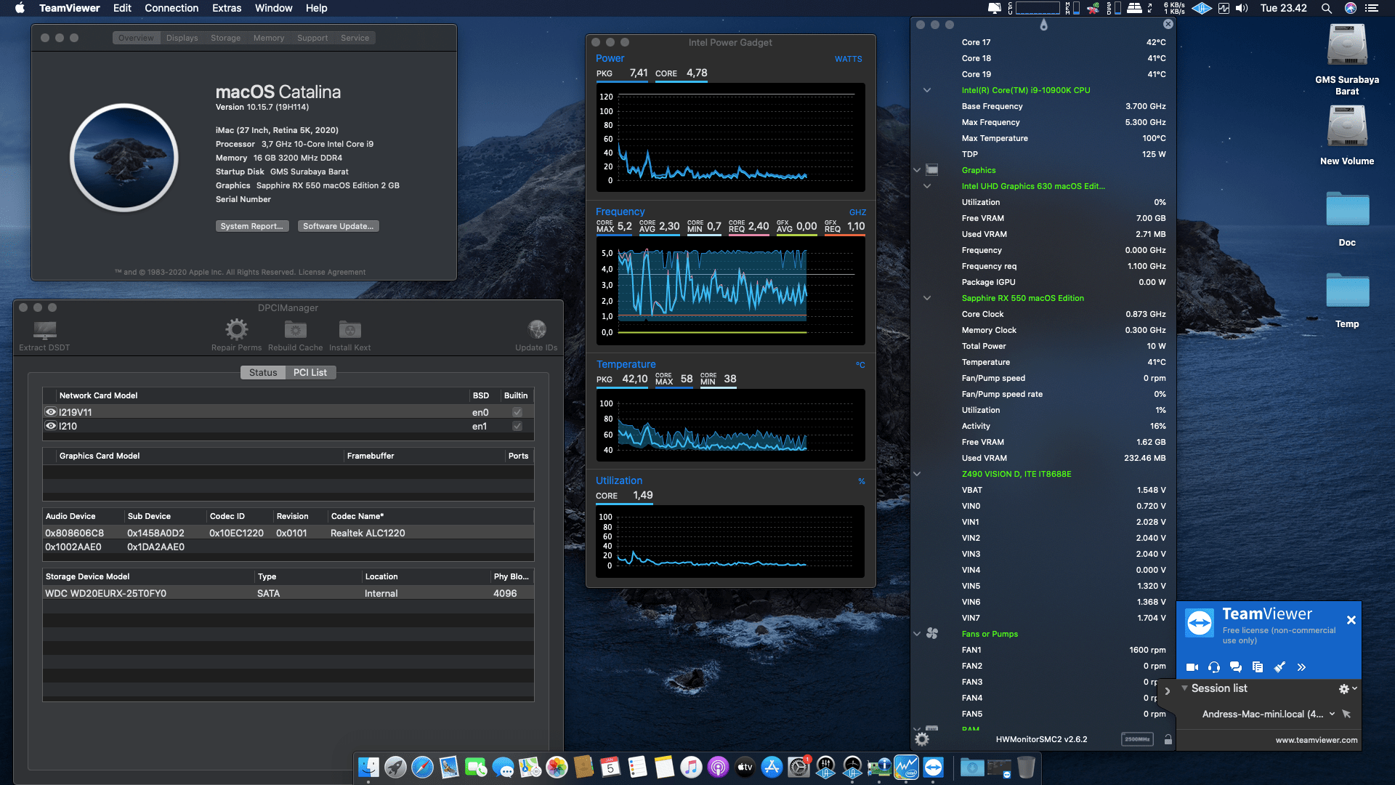The height and width of the screenshot is (785, 1395).
Task: Open GMS Surabaya Barat drive on desktop
Action: [1347, 45]
